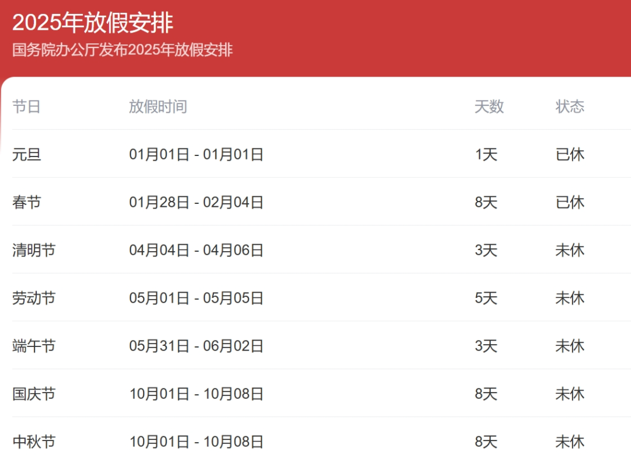Select the 清明节 holiday name
Image resolution: width=631 pixels, height=465 pixels.
tap(34, 250)
